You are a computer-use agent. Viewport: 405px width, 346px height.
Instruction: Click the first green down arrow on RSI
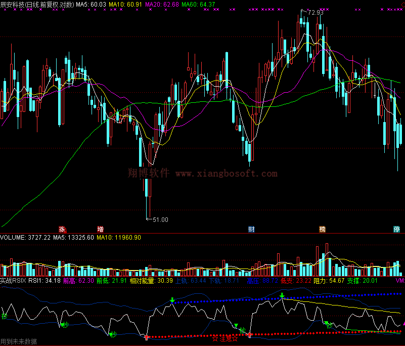[172, 300]
